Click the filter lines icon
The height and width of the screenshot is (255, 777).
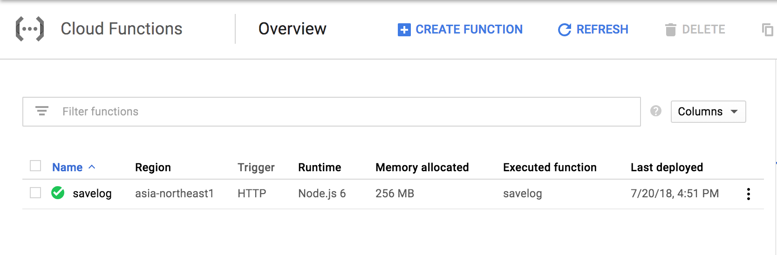pos(42,111)
